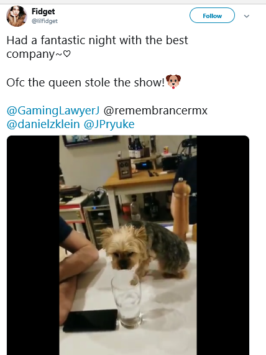Image resolution: width=266 pixels, height=355 pixels.
Task: Click the heart symbol after company~
Action: point(66,54)
